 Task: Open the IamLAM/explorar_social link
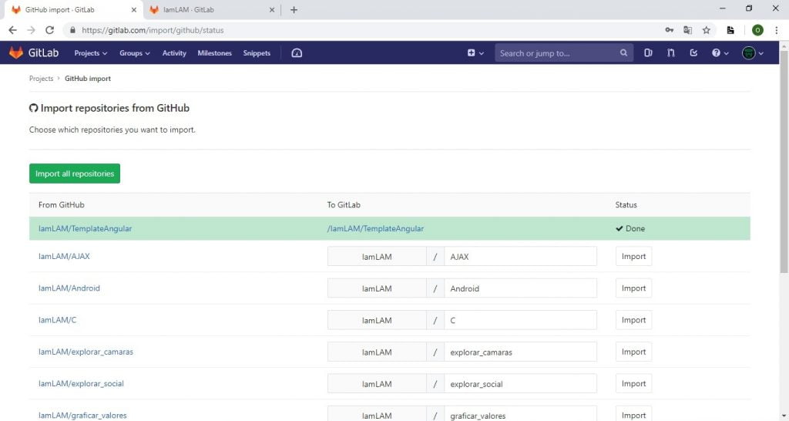[81, 383]
